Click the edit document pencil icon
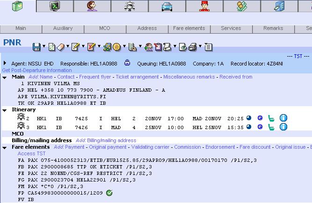 point(75,47)
